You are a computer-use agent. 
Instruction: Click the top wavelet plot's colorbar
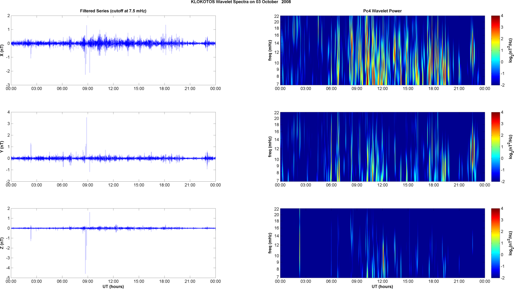click(x=495, y=50)
